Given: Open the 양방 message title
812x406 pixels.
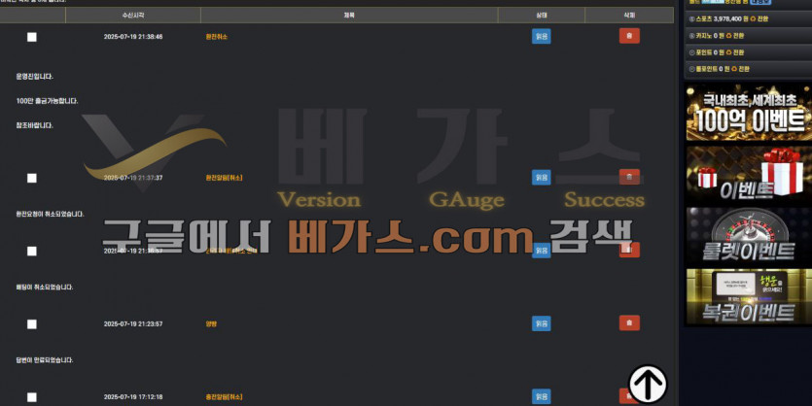Looking at the screenshot, I should click(211, 323).
